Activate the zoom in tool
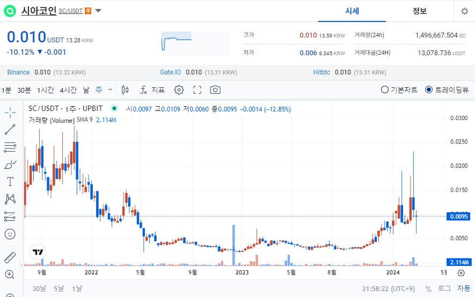Viewport: 475px width, 297px height. 10,274
